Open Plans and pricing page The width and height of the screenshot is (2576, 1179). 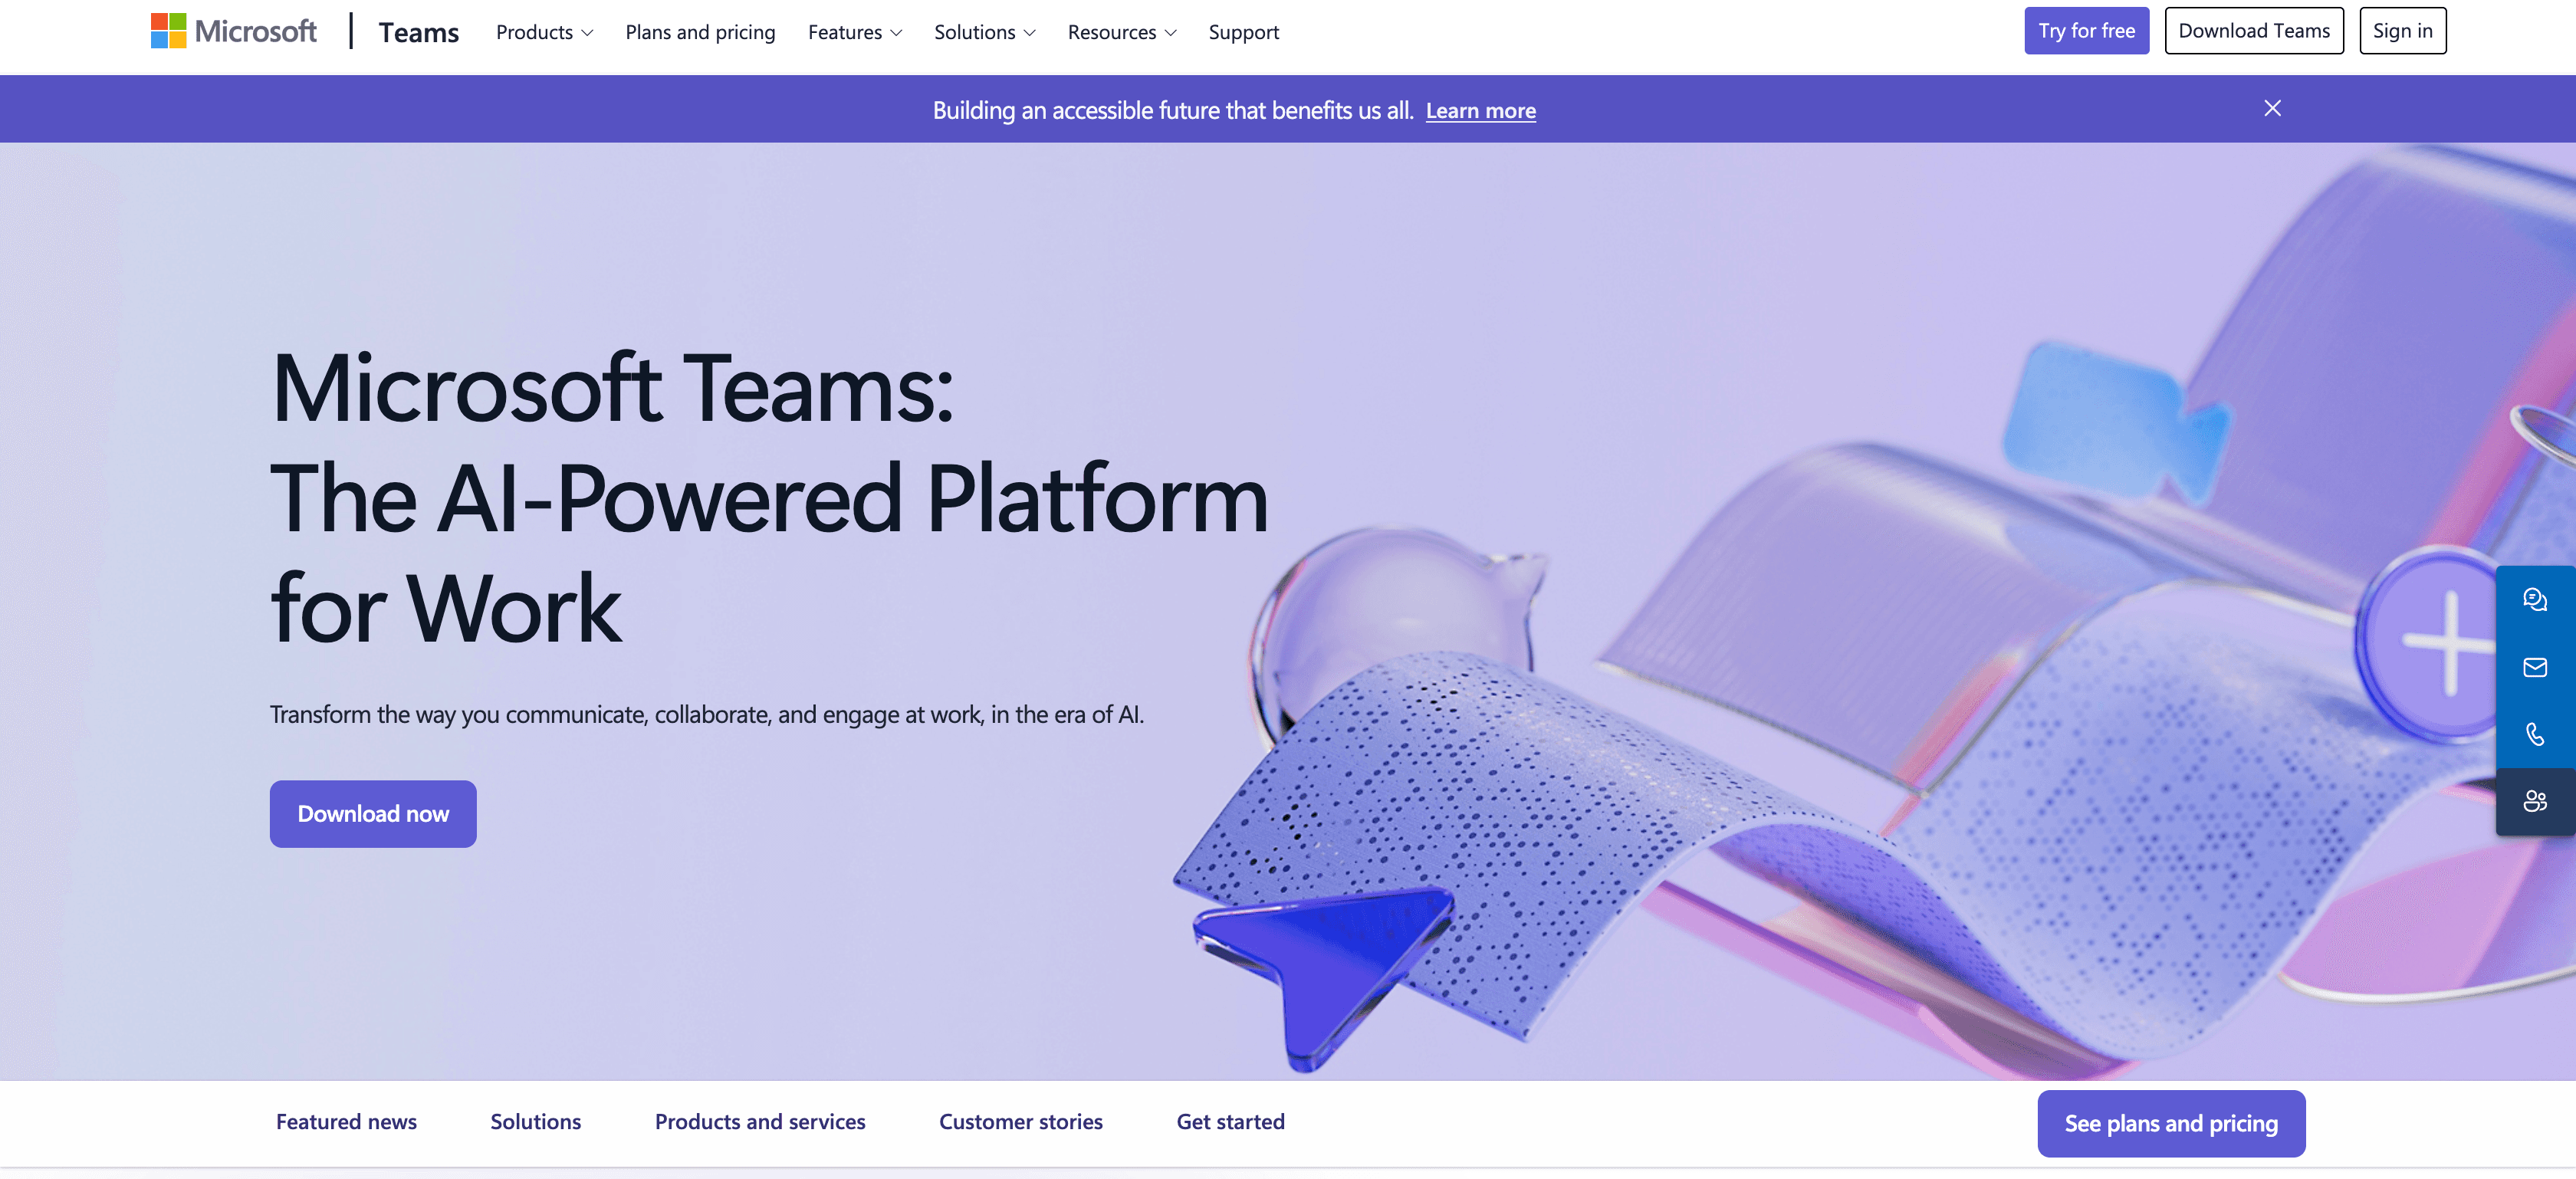[x=700, y=32]
